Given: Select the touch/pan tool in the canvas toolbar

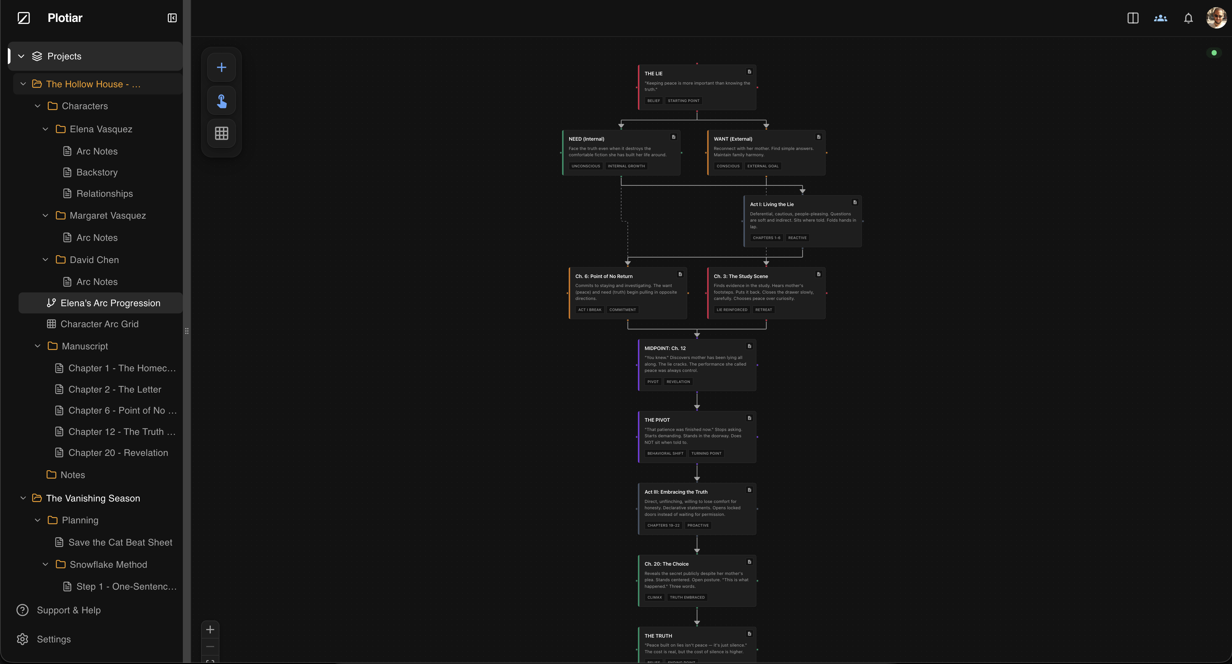Looking at the screenshot, I should tap(222, 100).
